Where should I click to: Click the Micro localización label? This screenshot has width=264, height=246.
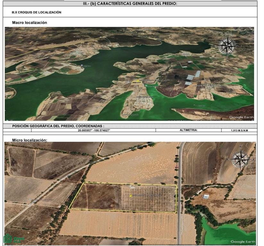pos(30,140)
